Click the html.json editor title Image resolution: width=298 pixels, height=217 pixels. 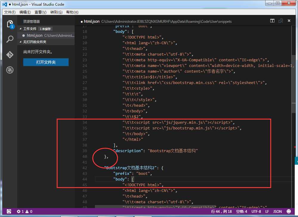tap(92, 21)
